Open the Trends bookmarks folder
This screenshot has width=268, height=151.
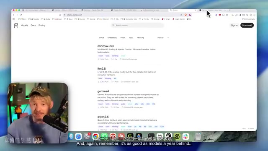click(144, 19)
